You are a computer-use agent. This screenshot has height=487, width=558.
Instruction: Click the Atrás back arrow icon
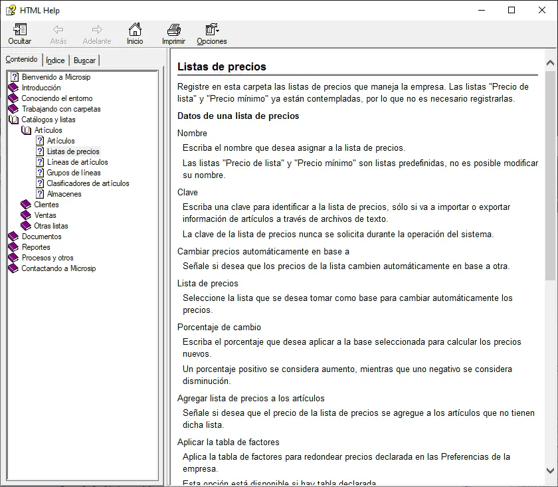click(x=58, y=29)
